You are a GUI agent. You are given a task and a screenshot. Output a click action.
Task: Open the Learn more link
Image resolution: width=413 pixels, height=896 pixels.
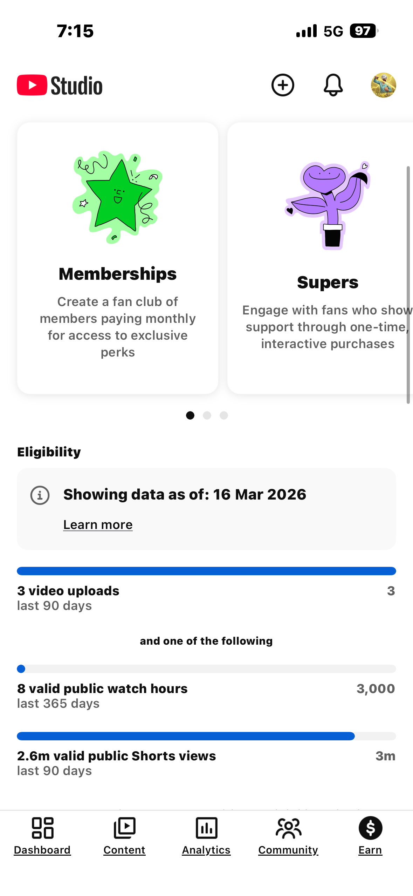point(98,525)
